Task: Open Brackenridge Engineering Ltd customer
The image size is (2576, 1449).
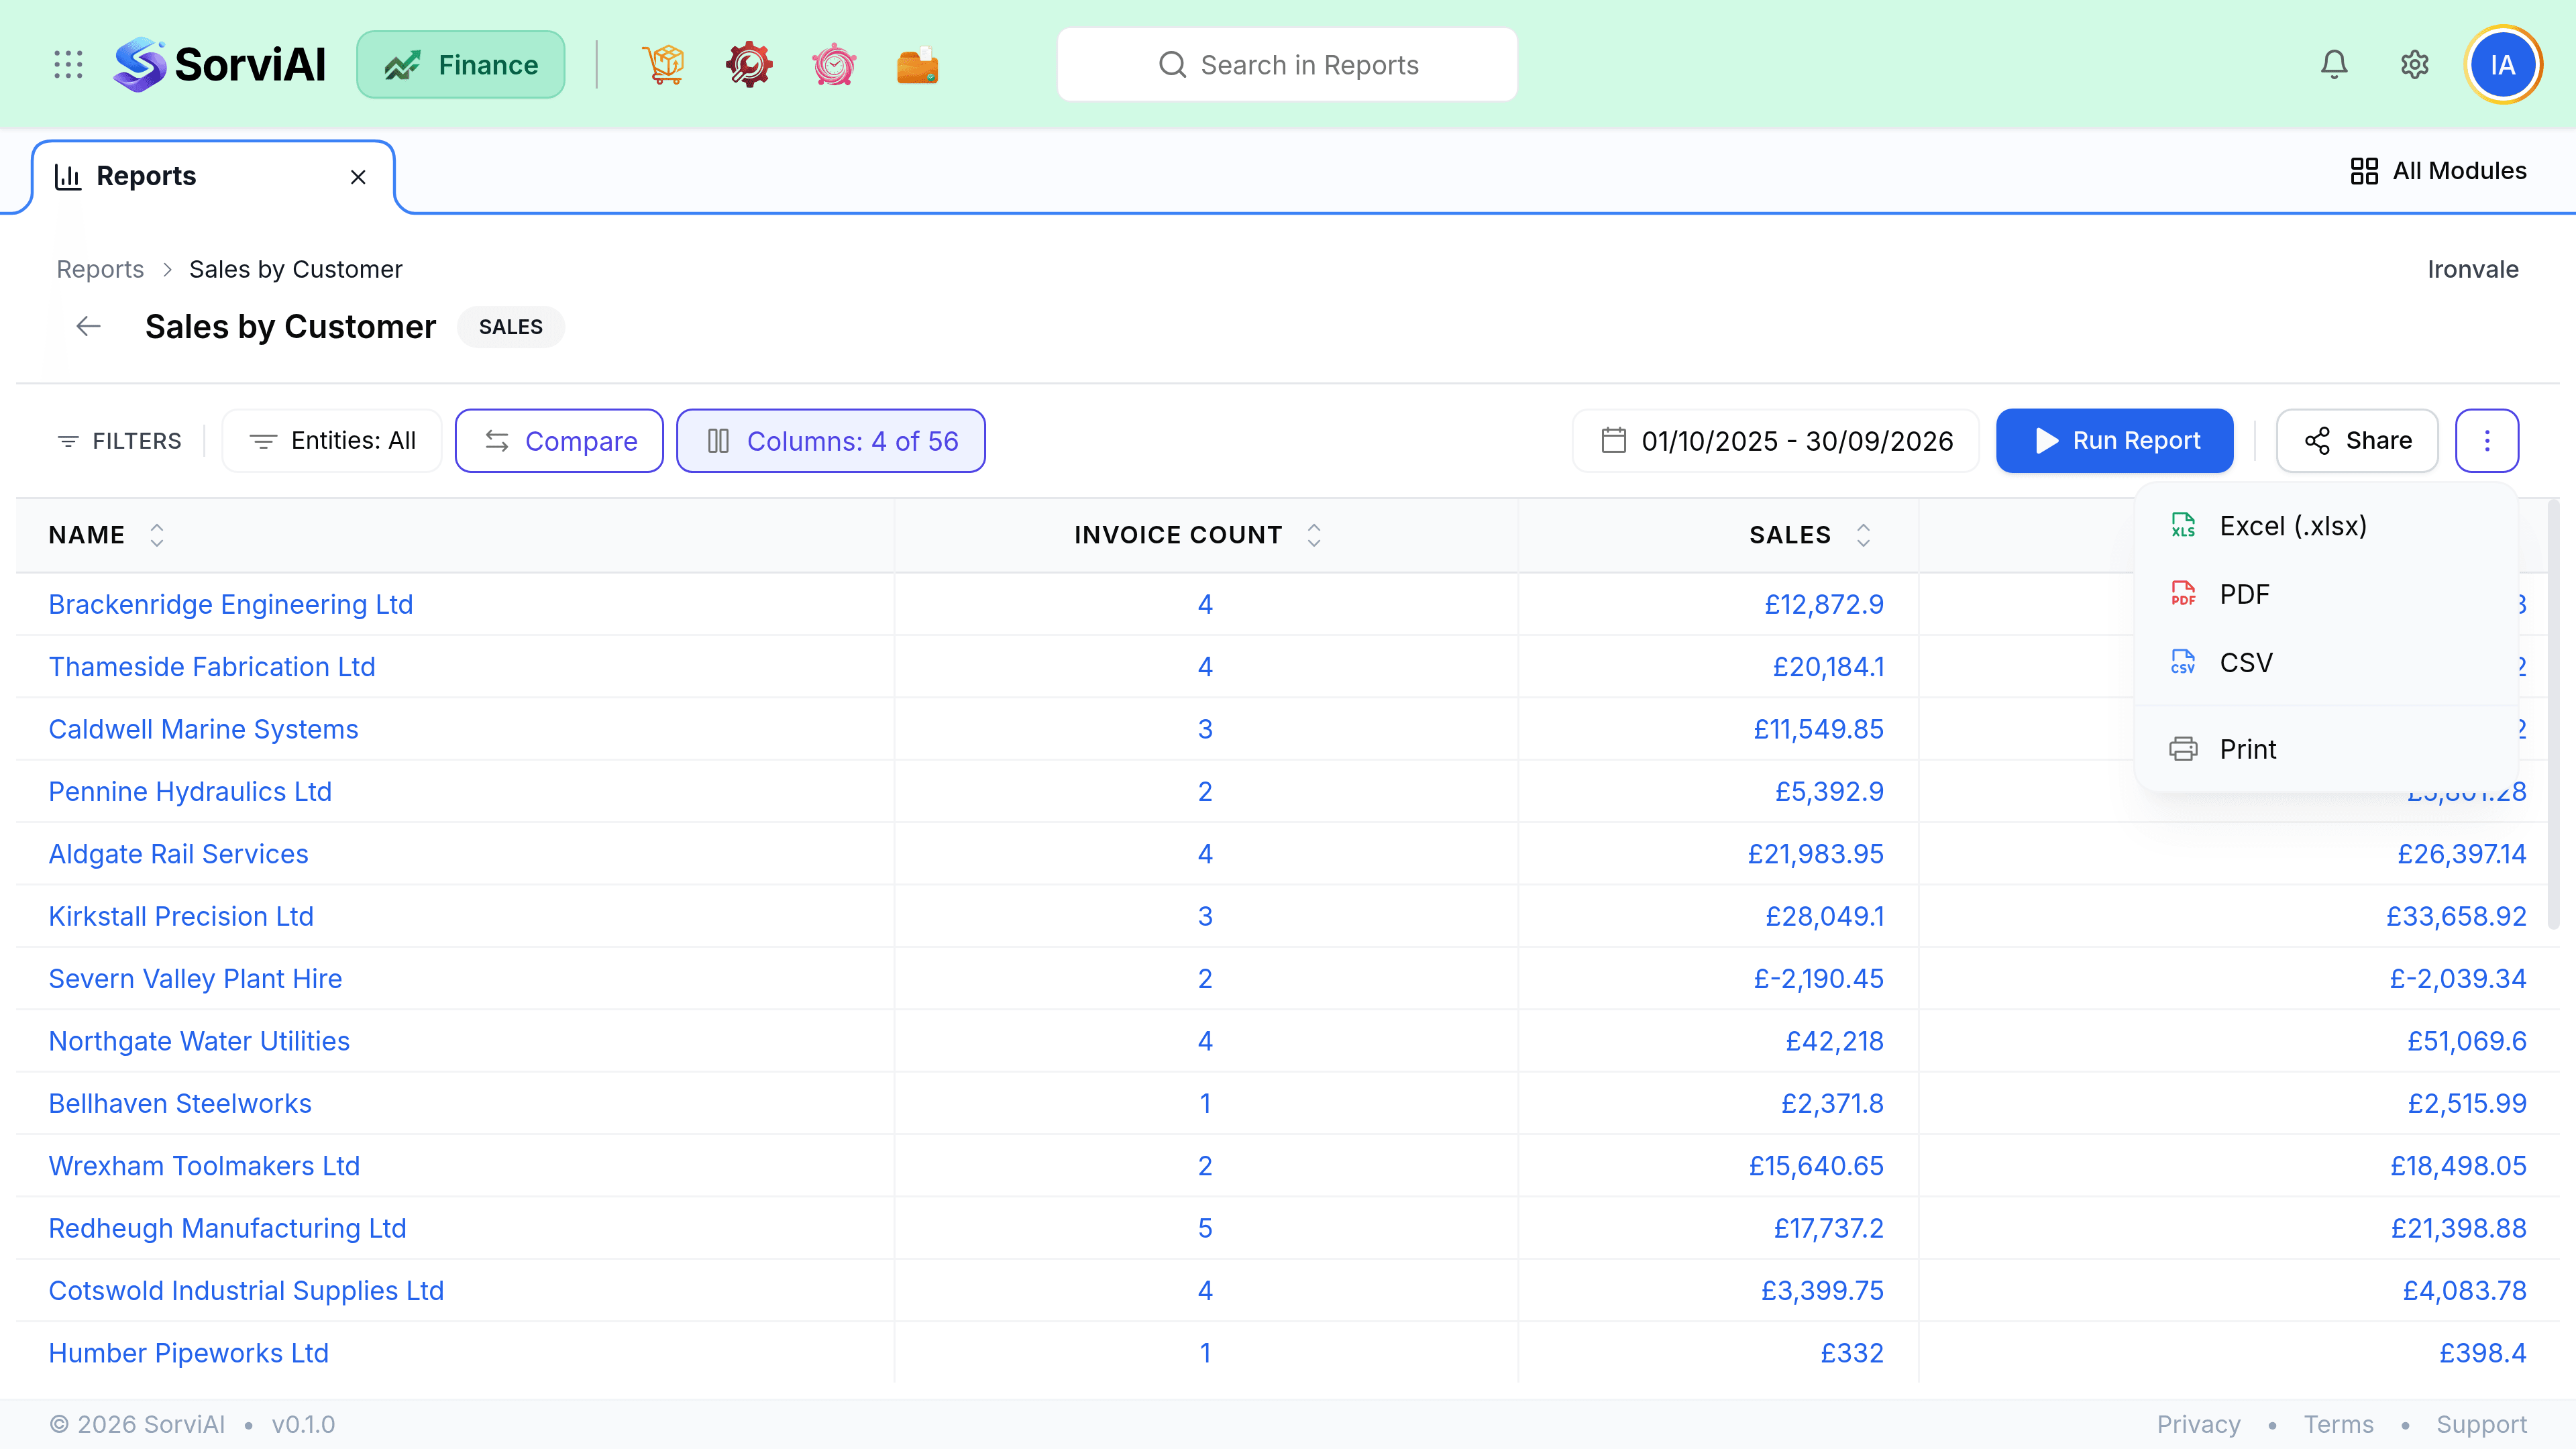Action: coord(231,605)
